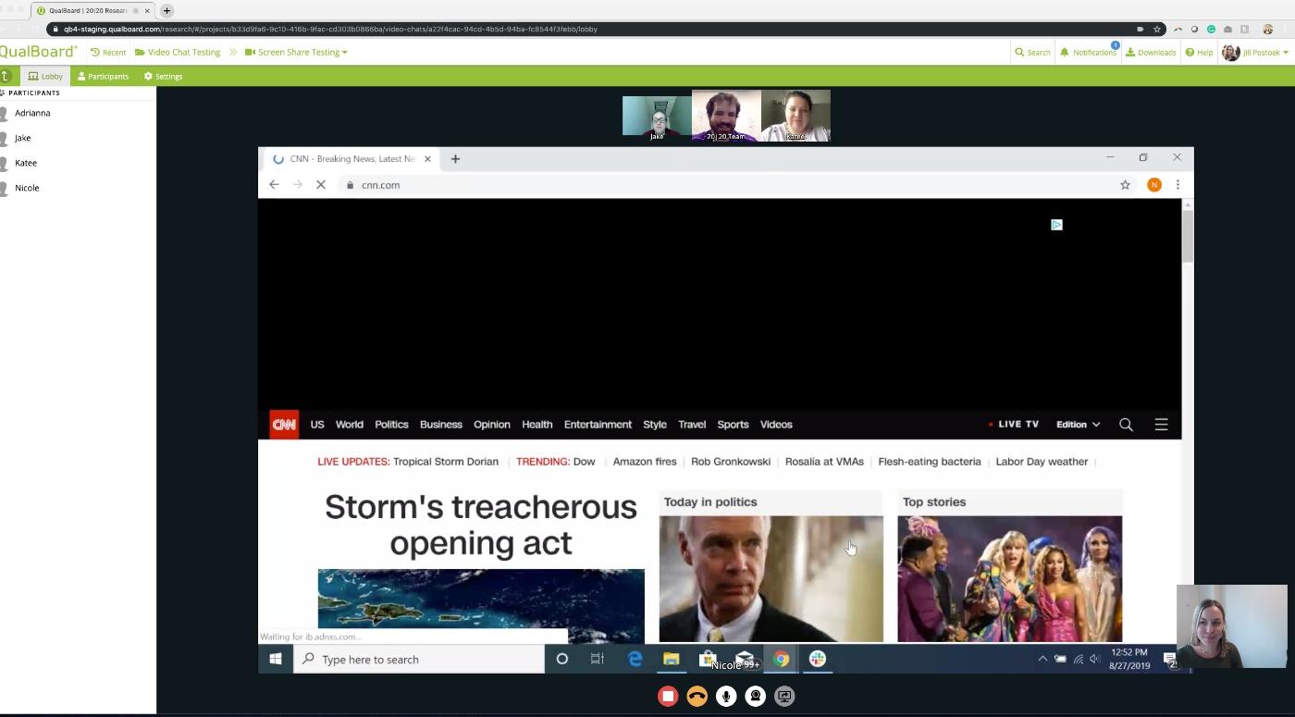Image resolution: width=1295 pixels, height=717 pixels.
Task: Toggle screen sharing in call controls
Action: pyautogui.click(x=784, y=696)
